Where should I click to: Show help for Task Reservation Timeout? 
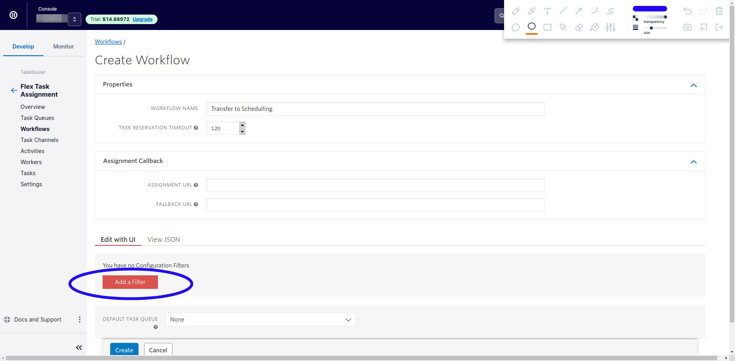[196, 128]
